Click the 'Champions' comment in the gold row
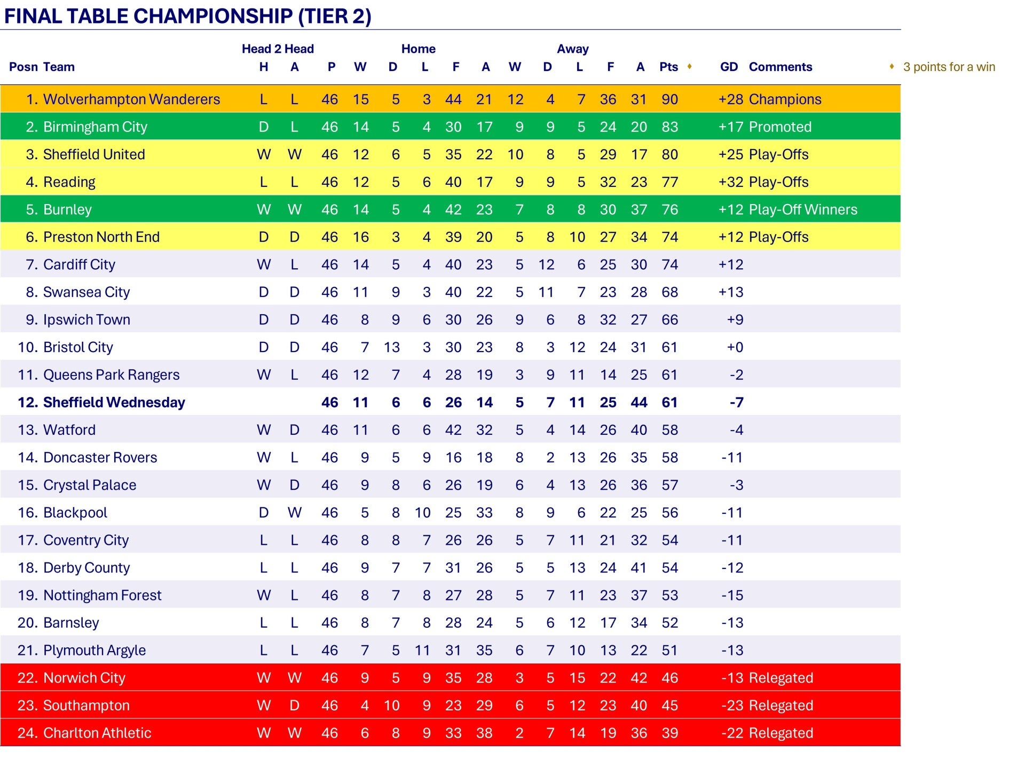 785,99
